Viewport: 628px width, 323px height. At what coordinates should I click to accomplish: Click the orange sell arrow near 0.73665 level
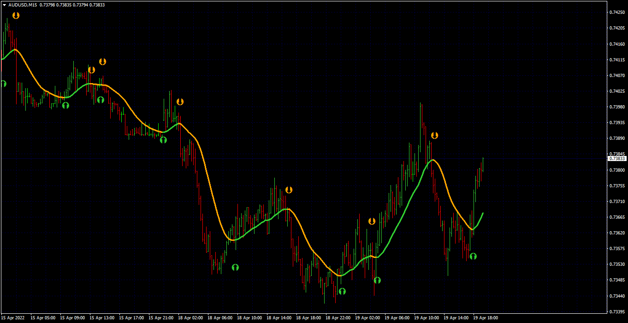[372, 221]
